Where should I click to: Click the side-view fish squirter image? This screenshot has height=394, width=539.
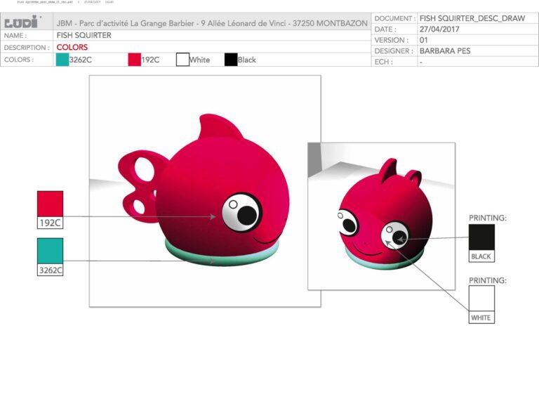pyautogui.click(x=205, y=191)
